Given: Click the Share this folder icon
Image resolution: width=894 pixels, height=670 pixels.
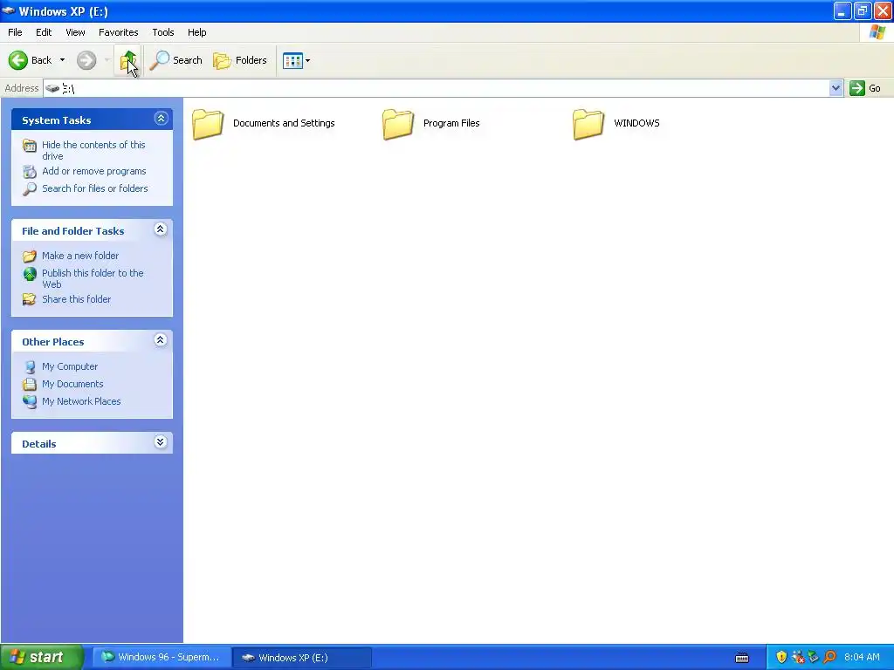Looking at the screenshot, I should 30,299.
